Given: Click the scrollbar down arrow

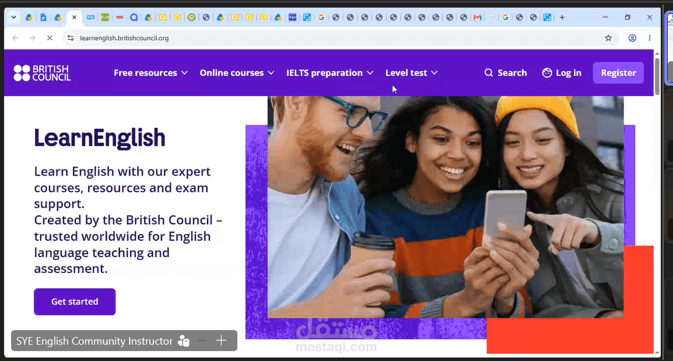Looking at the screenshot, I should pos(657,353).
